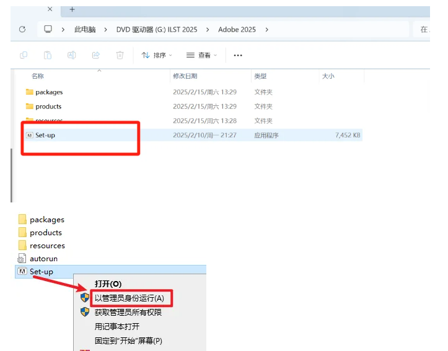Click the share icon in toolbar
448x351 pixels.
(x=95, y=55)
